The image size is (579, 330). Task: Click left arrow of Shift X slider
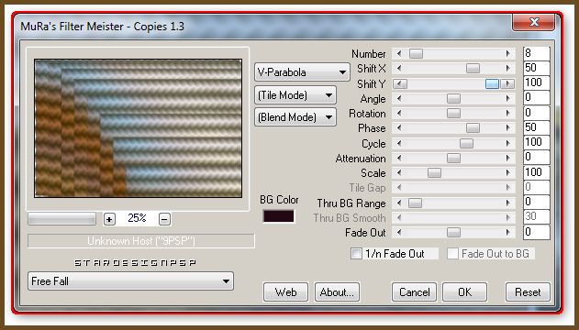pyautogui.click(x=399, y=69)
